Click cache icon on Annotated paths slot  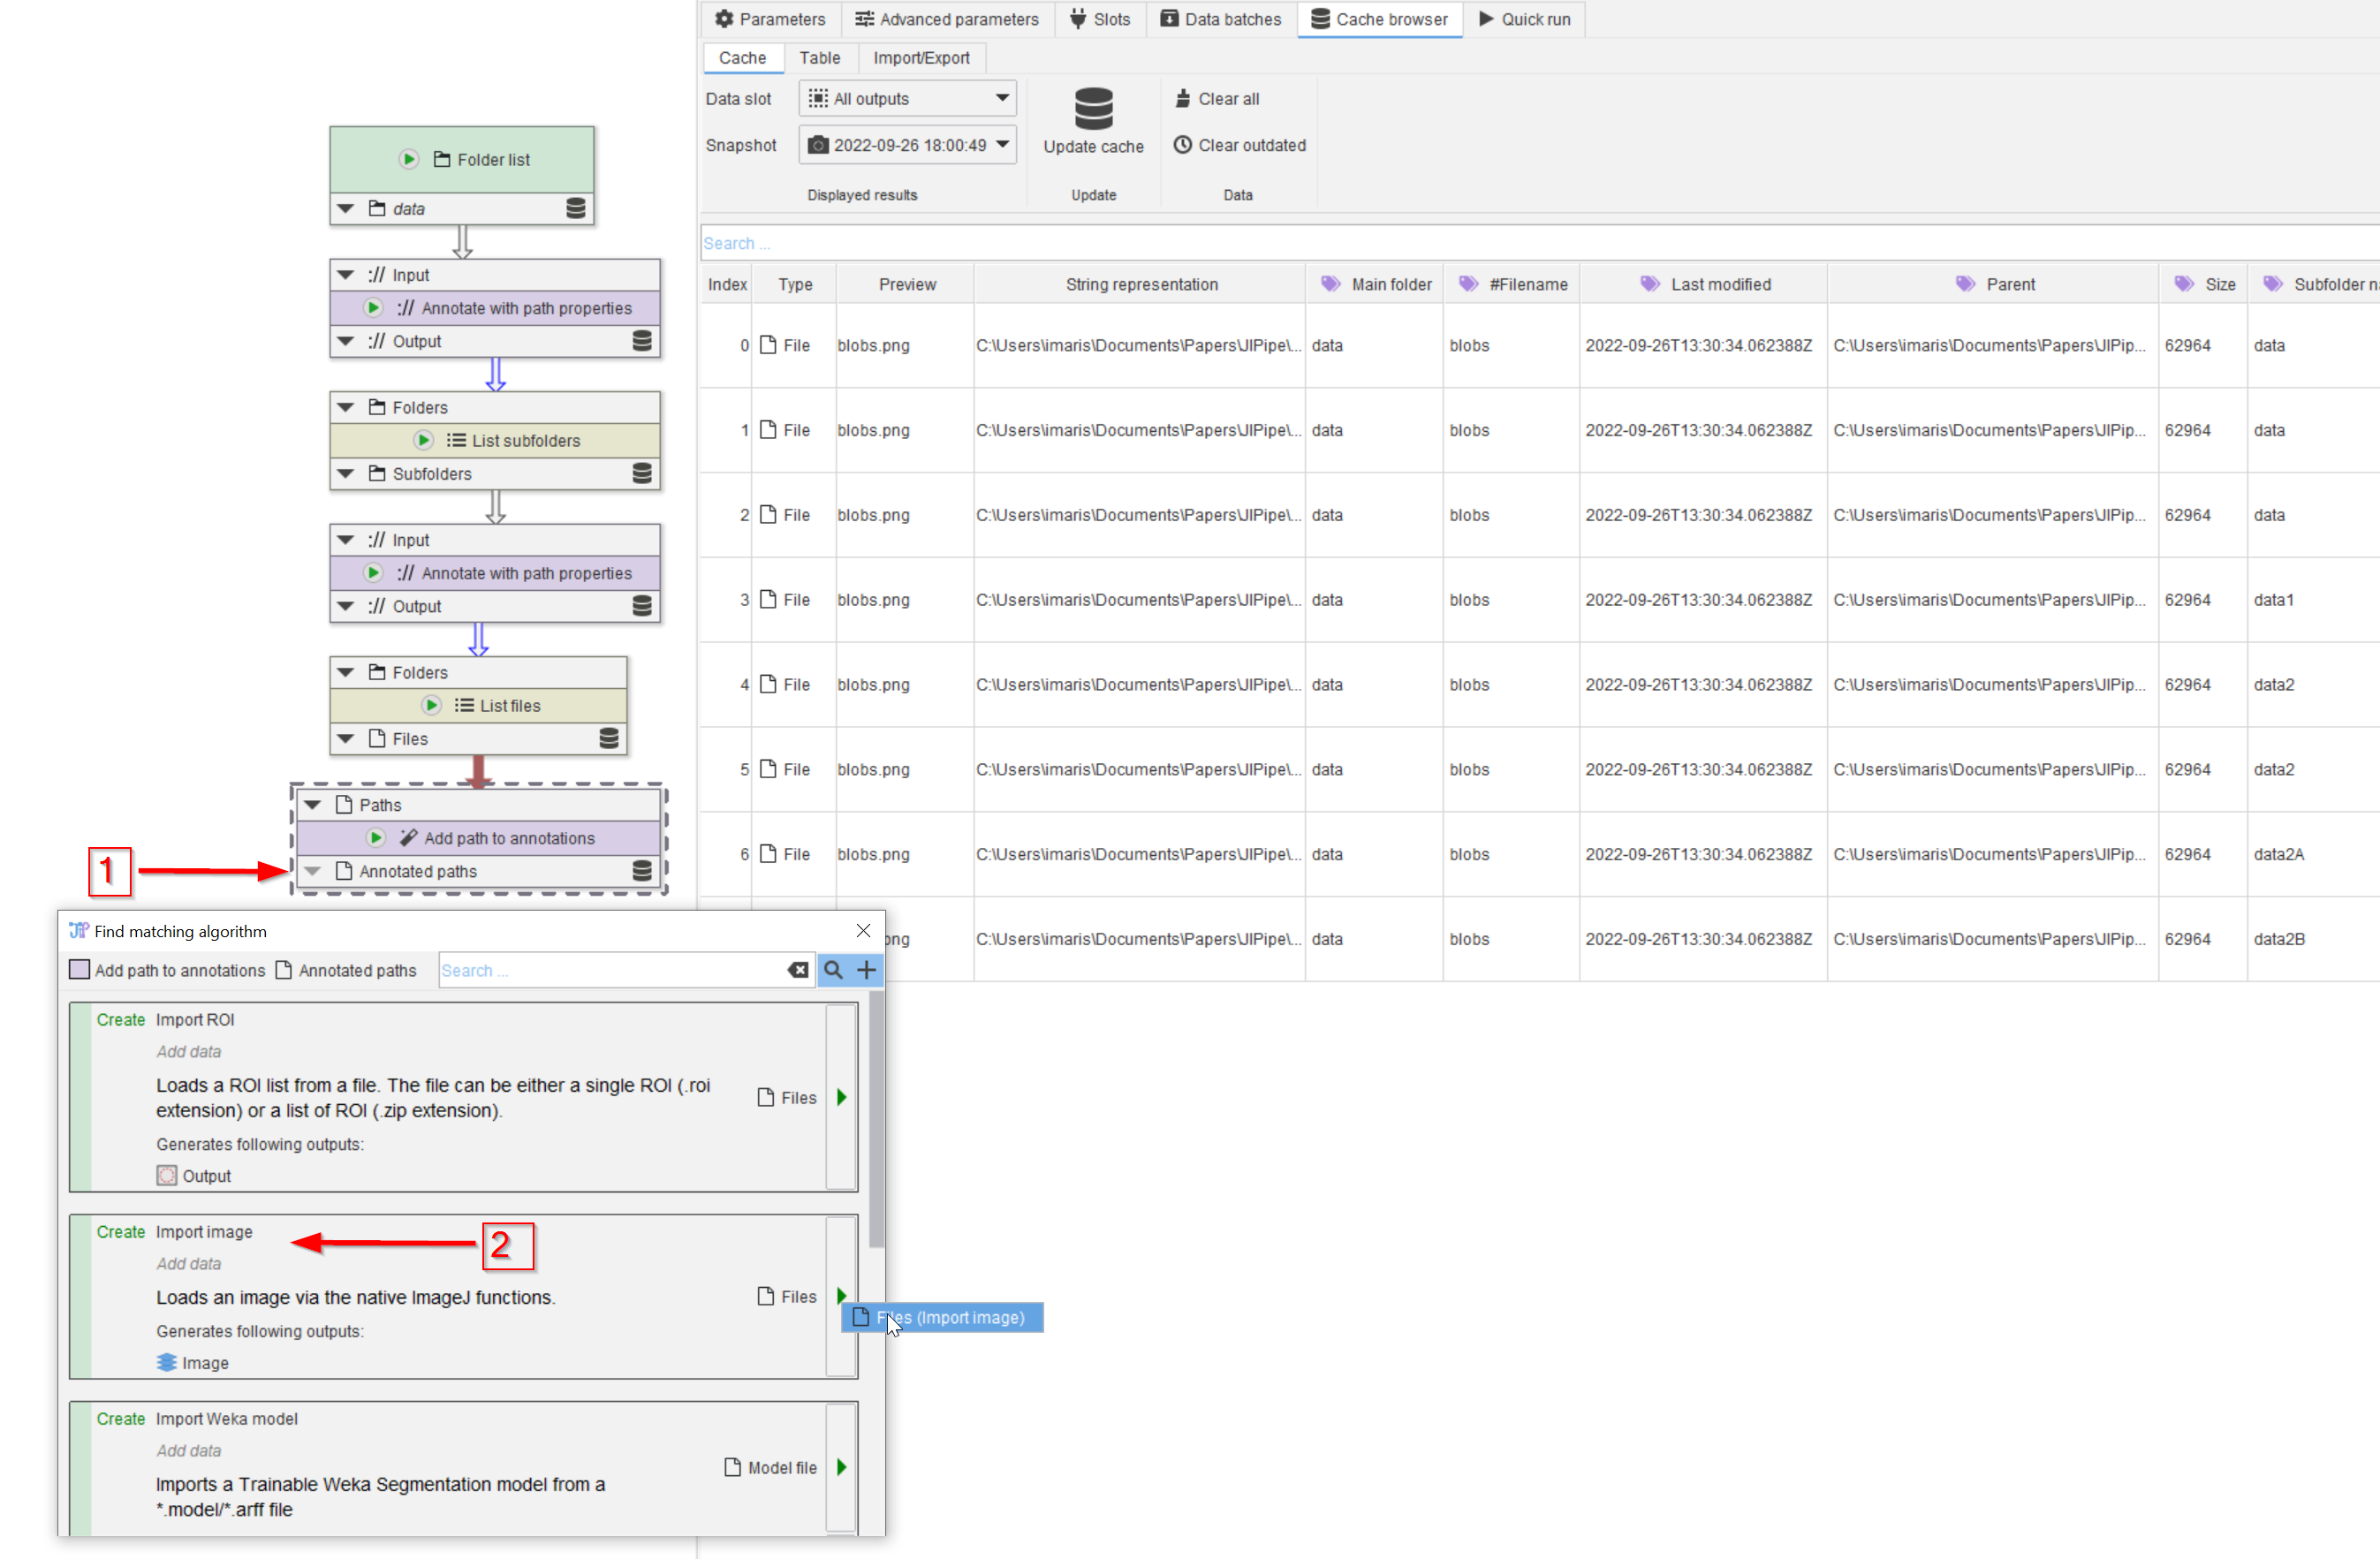[642, 871]
